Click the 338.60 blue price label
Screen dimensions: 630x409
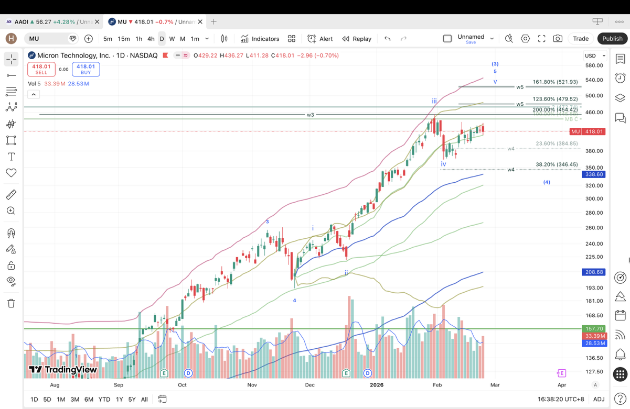pos(593,174)
